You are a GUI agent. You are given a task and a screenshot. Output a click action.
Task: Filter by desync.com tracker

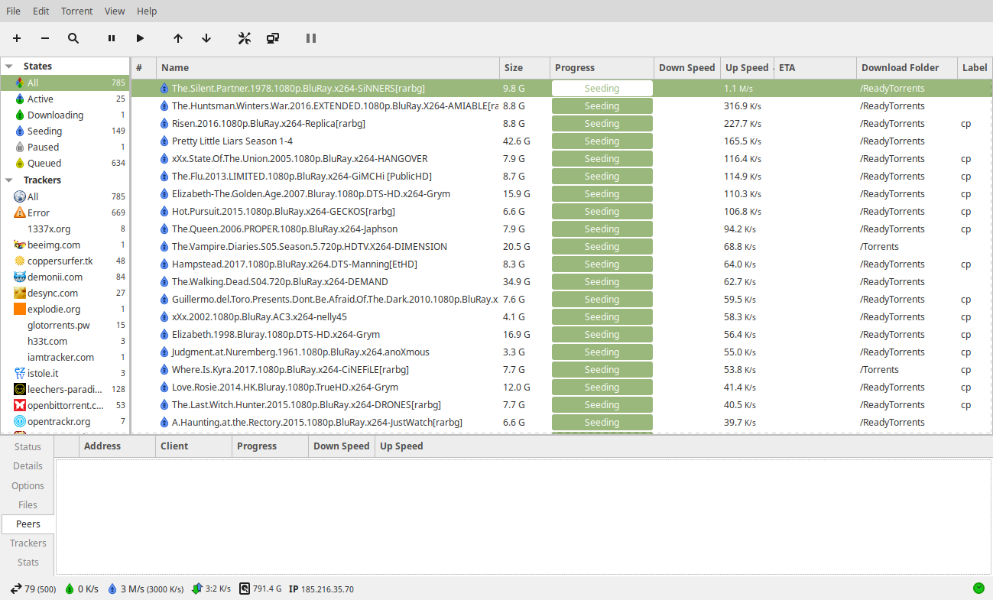(65, 293)
